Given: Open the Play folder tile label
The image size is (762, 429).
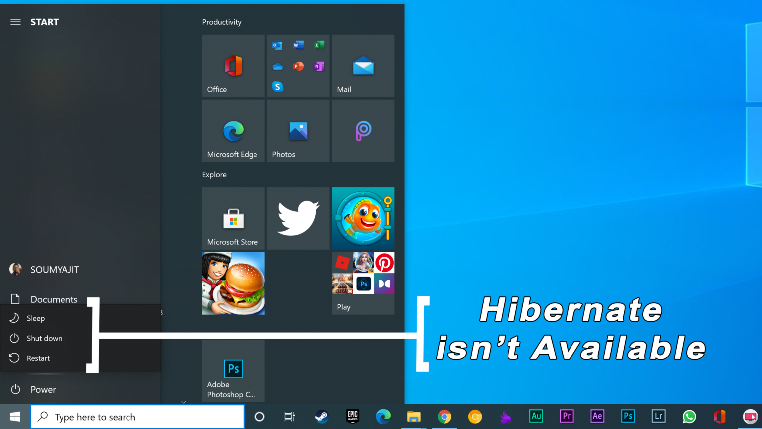Looking at the screenshot, I should [344, 307].
